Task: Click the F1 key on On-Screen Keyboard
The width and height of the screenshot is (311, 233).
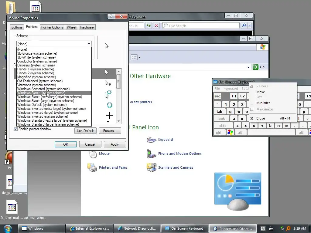Action: tap(234, 96)
